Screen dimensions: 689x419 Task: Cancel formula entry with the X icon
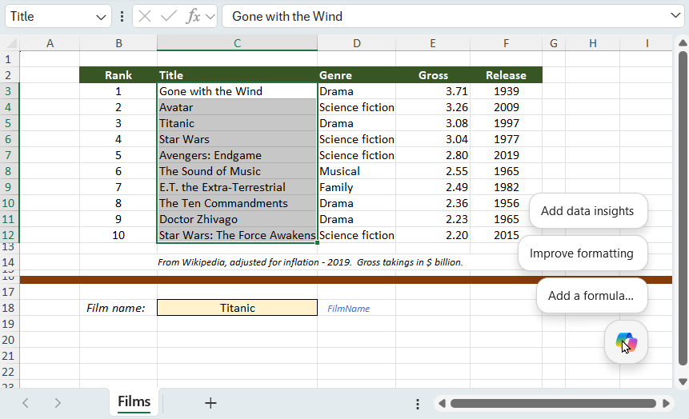[x=145, y=17]
